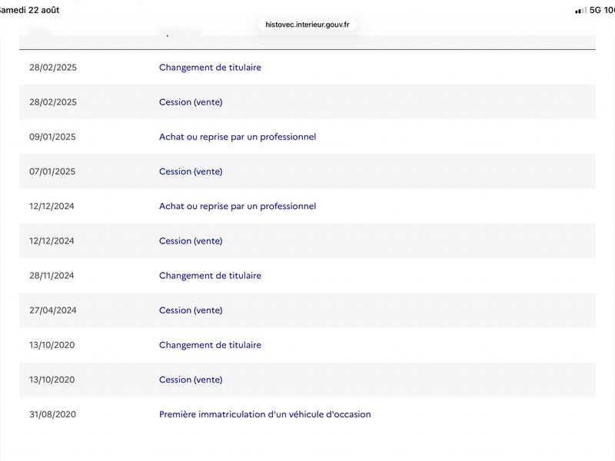Tap the histovec.interieur.gouv.fr address bar
The width and height of the screenshot is (615, 461).
(307, 25)
